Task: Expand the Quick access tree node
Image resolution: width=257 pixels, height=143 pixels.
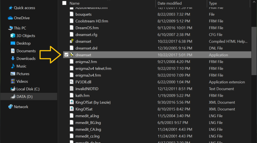Action: tap(4, 8)
